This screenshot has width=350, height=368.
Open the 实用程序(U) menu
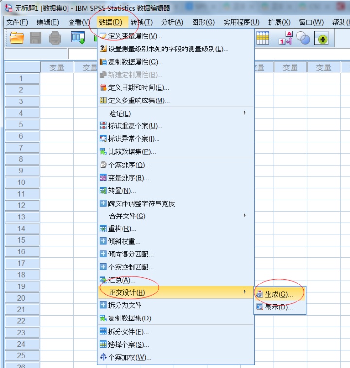pyautogui.click(x=241, y=22)
